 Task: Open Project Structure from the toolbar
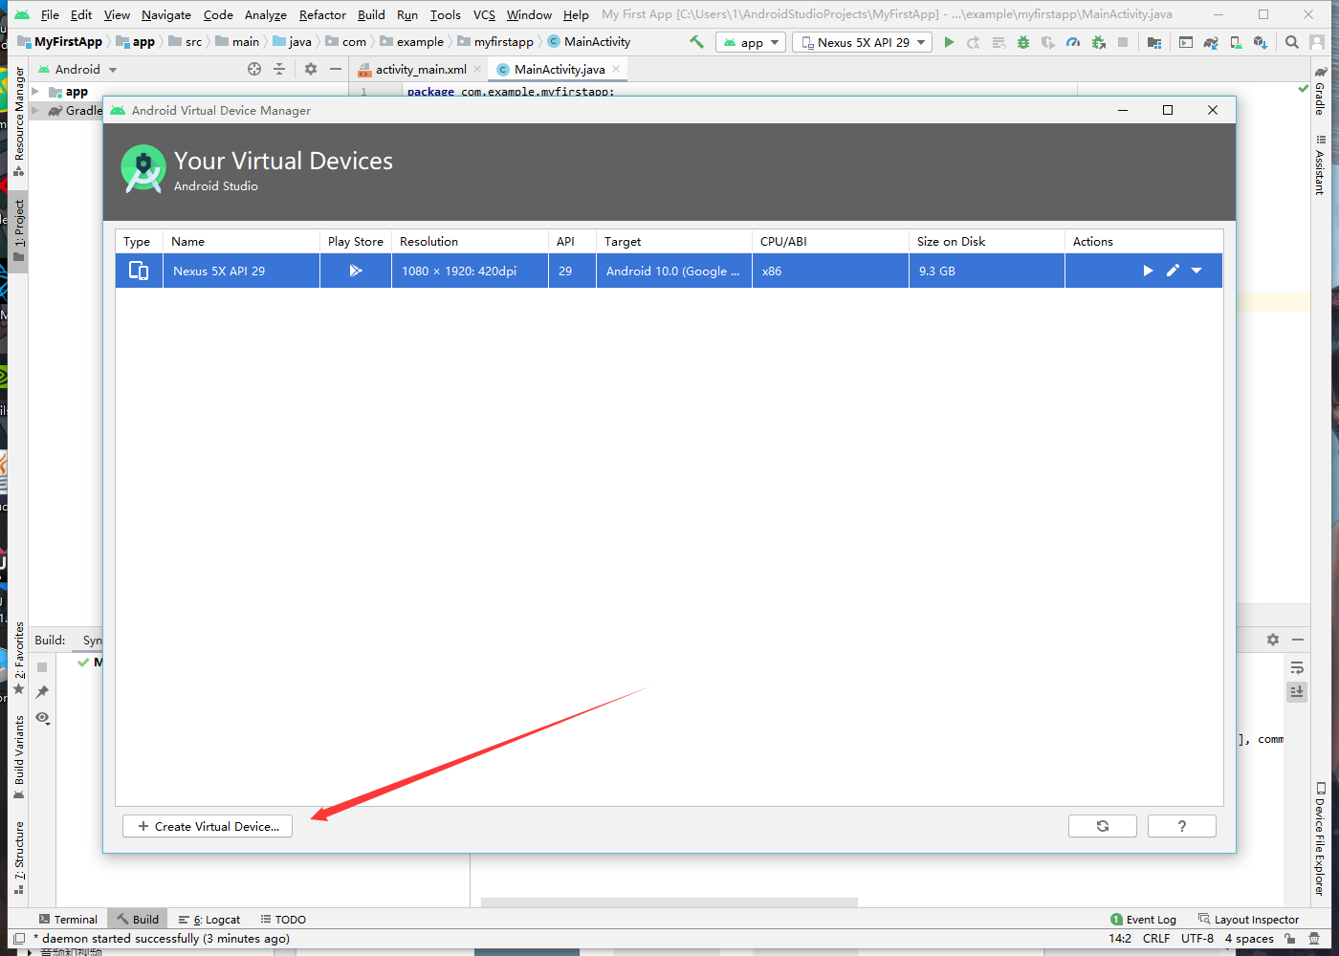pos(1154,42)
